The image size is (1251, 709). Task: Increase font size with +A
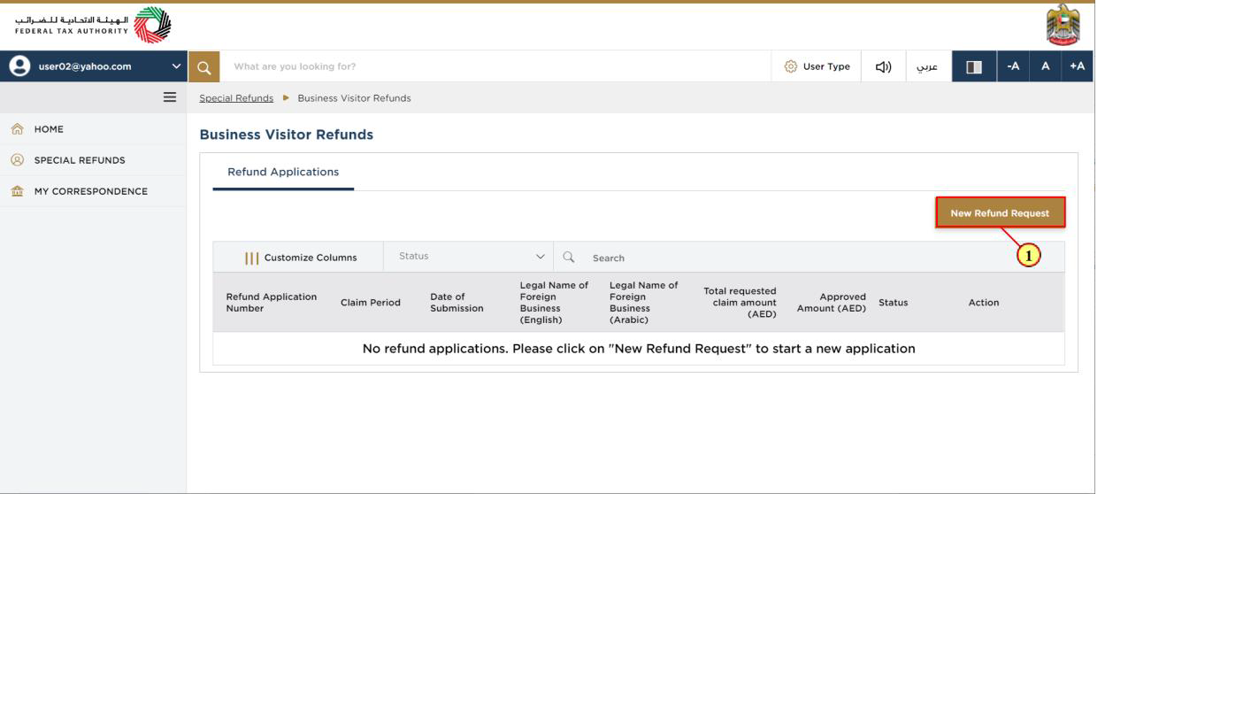pyautogui.click(x=1077, y=66)
